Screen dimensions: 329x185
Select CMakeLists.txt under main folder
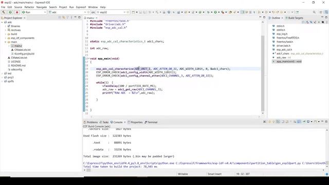pos(22,50)
